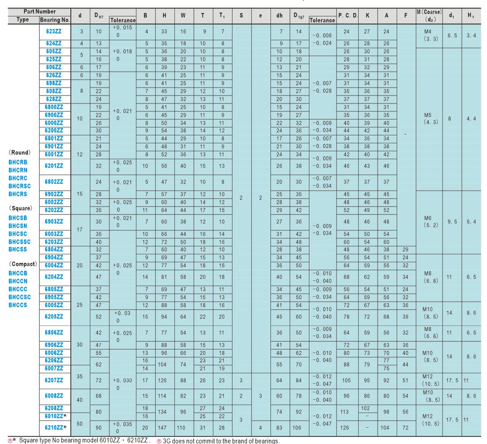Screen dimensions: 487x444
Task: Click bearing number 6800ZZ
Action: pos(54,107)
